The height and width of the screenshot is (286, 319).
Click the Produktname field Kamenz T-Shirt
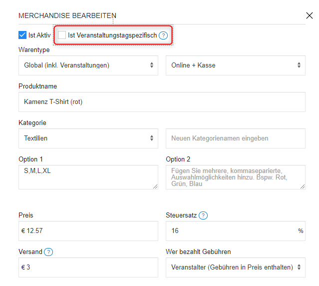pos(162,101)
